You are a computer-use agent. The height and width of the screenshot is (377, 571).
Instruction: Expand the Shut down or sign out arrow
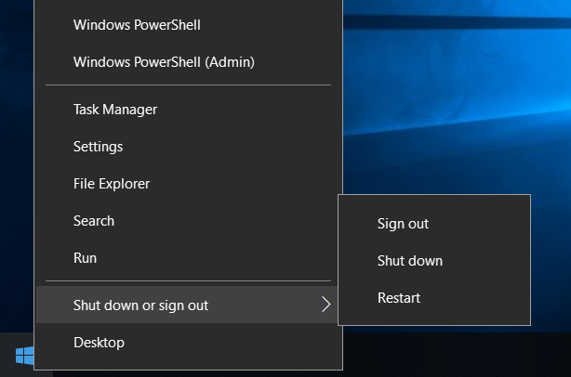coord(325,305)
